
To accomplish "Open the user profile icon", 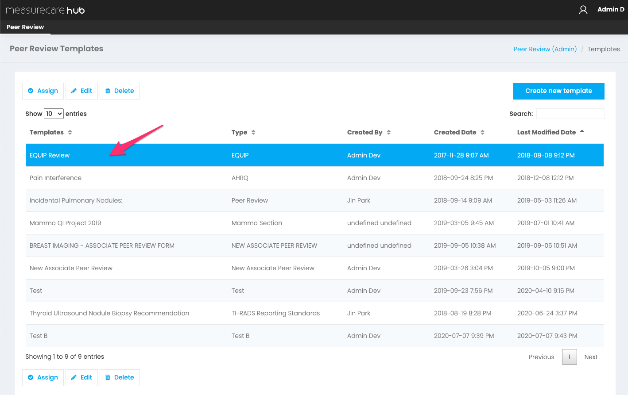I will click(583, 10).
